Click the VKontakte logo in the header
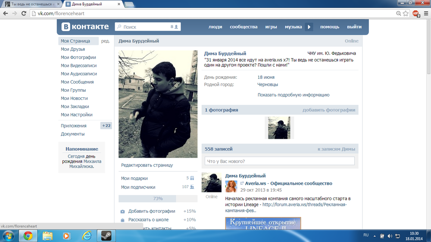431x242 pixels. coord(85,27)
